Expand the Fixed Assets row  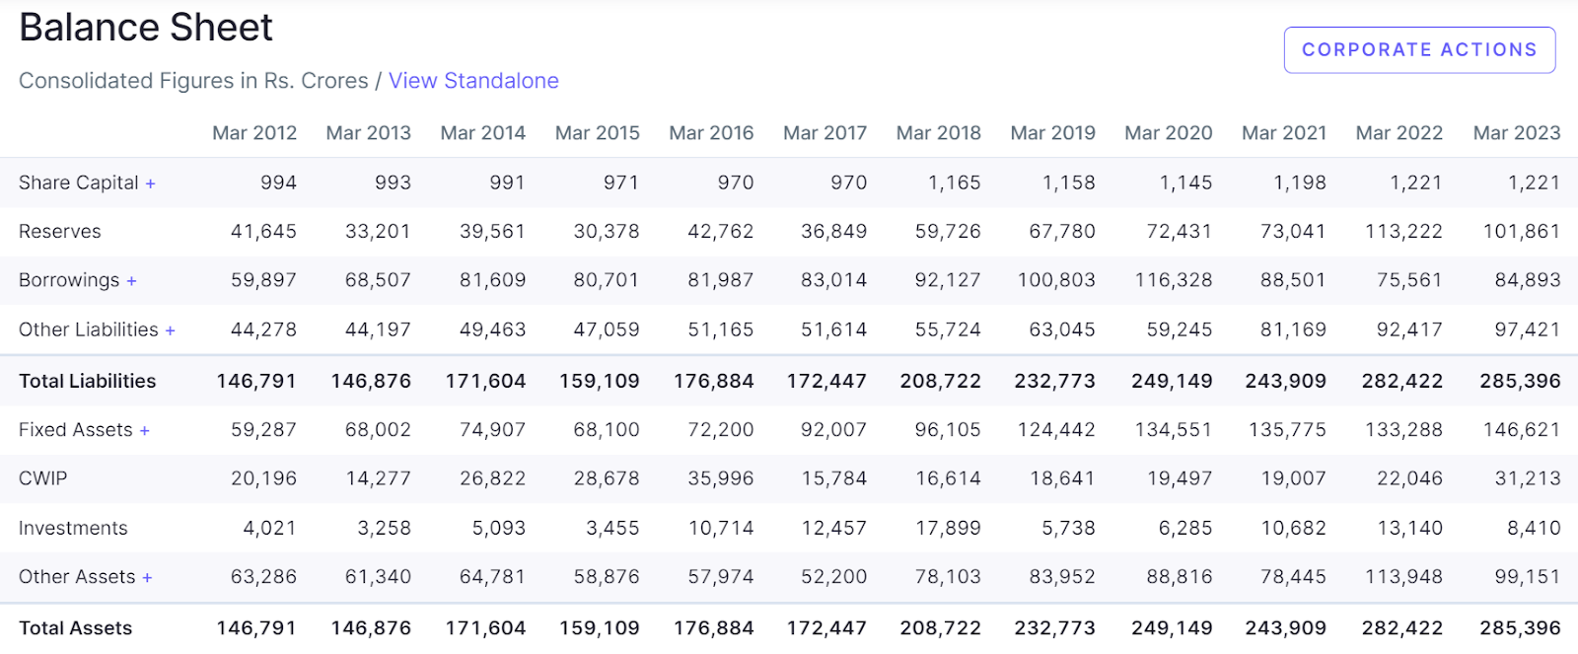click(144, 431)
